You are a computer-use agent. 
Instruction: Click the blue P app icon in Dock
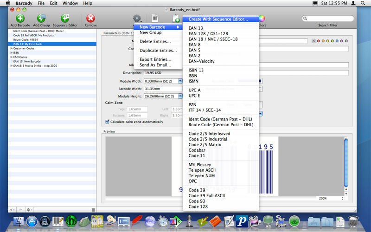coord(242,221)
